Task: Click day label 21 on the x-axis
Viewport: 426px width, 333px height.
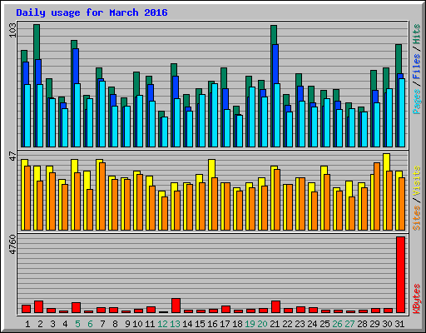Action: point(275,324)
